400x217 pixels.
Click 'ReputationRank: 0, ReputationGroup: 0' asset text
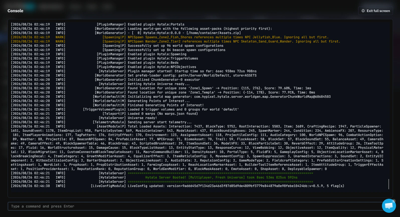114,169
